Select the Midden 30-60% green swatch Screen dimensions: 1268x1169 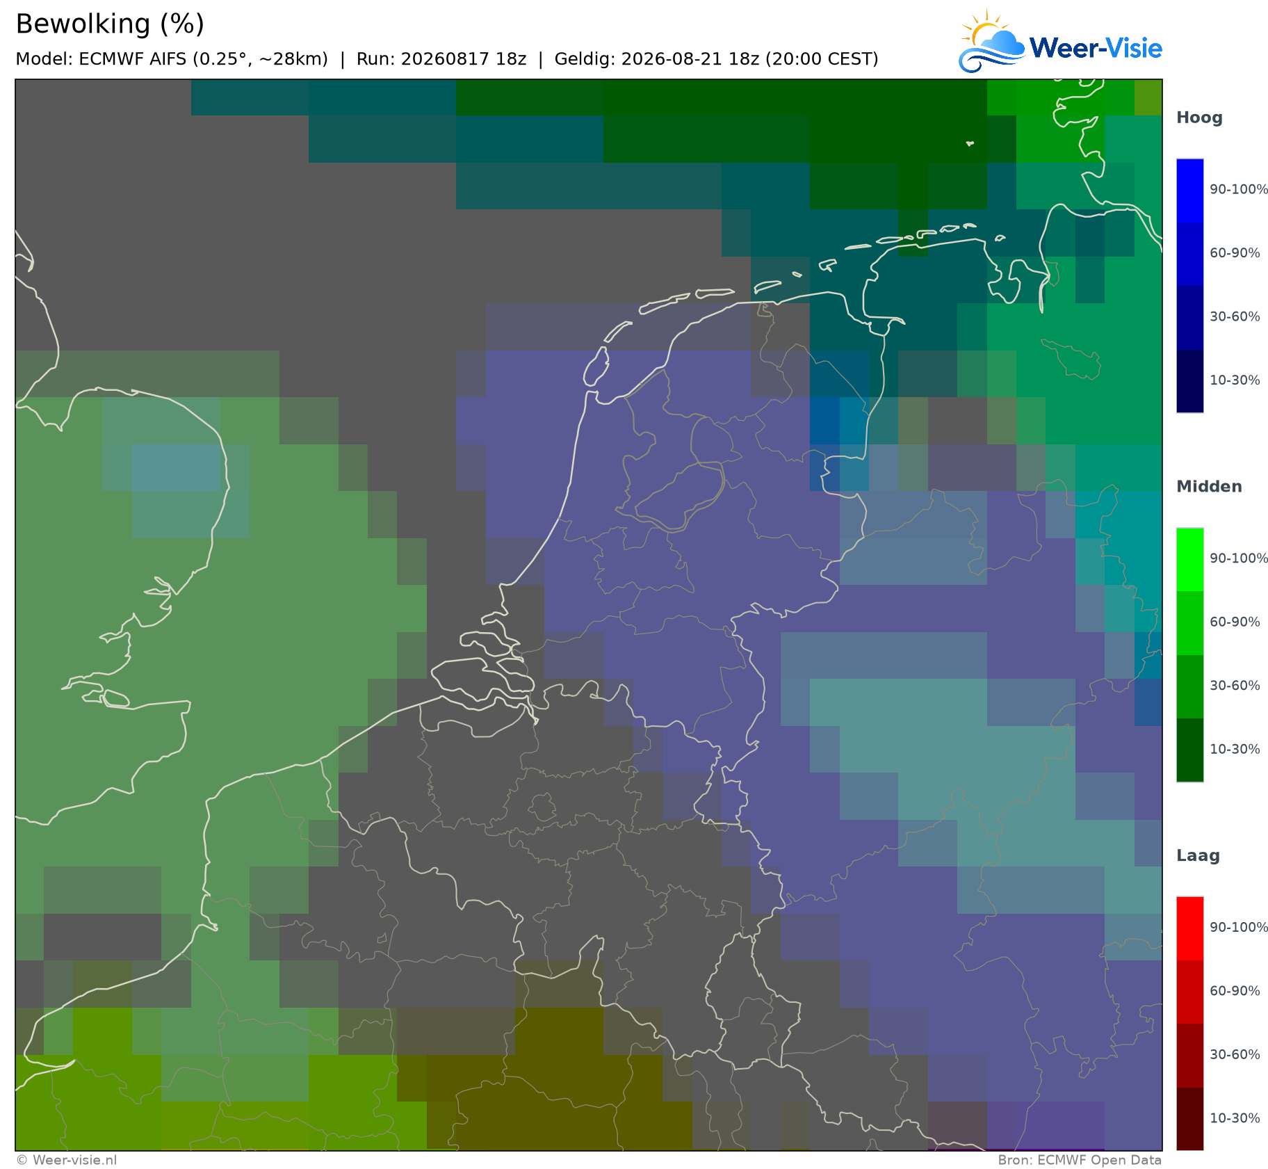tap(1189, 687)
